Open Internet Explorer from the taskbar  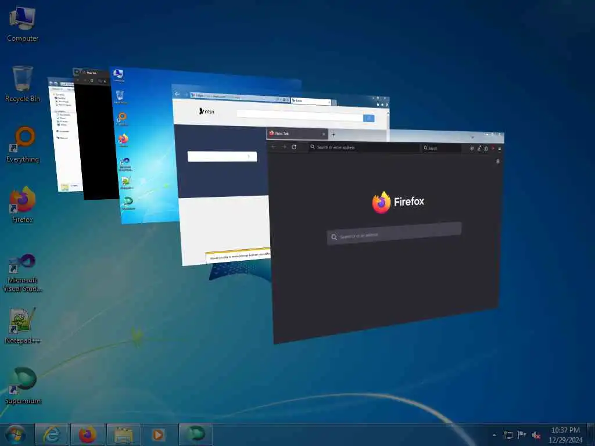[x=52, y=434]
